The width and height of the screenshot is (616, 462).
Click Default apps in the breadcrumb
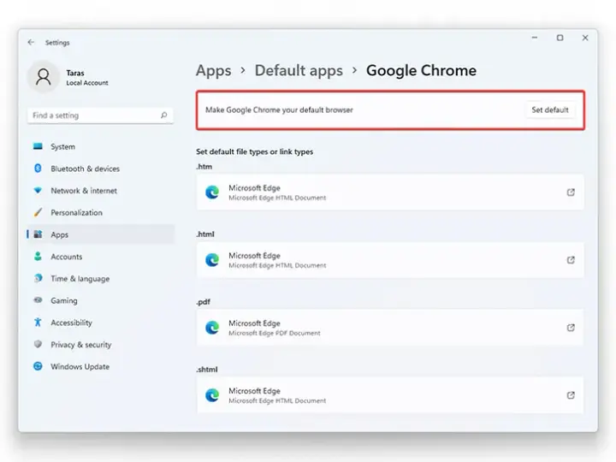[299, 71]
